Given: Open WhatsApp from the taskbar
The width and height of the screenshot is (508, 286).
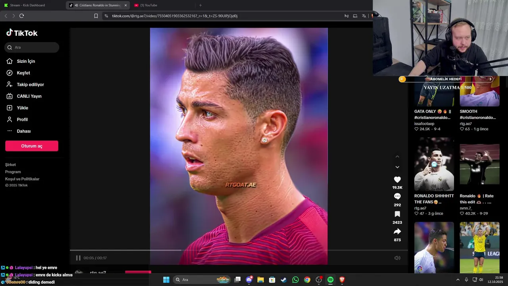Looking at the screenshot, I should click(x=295, y=280).
